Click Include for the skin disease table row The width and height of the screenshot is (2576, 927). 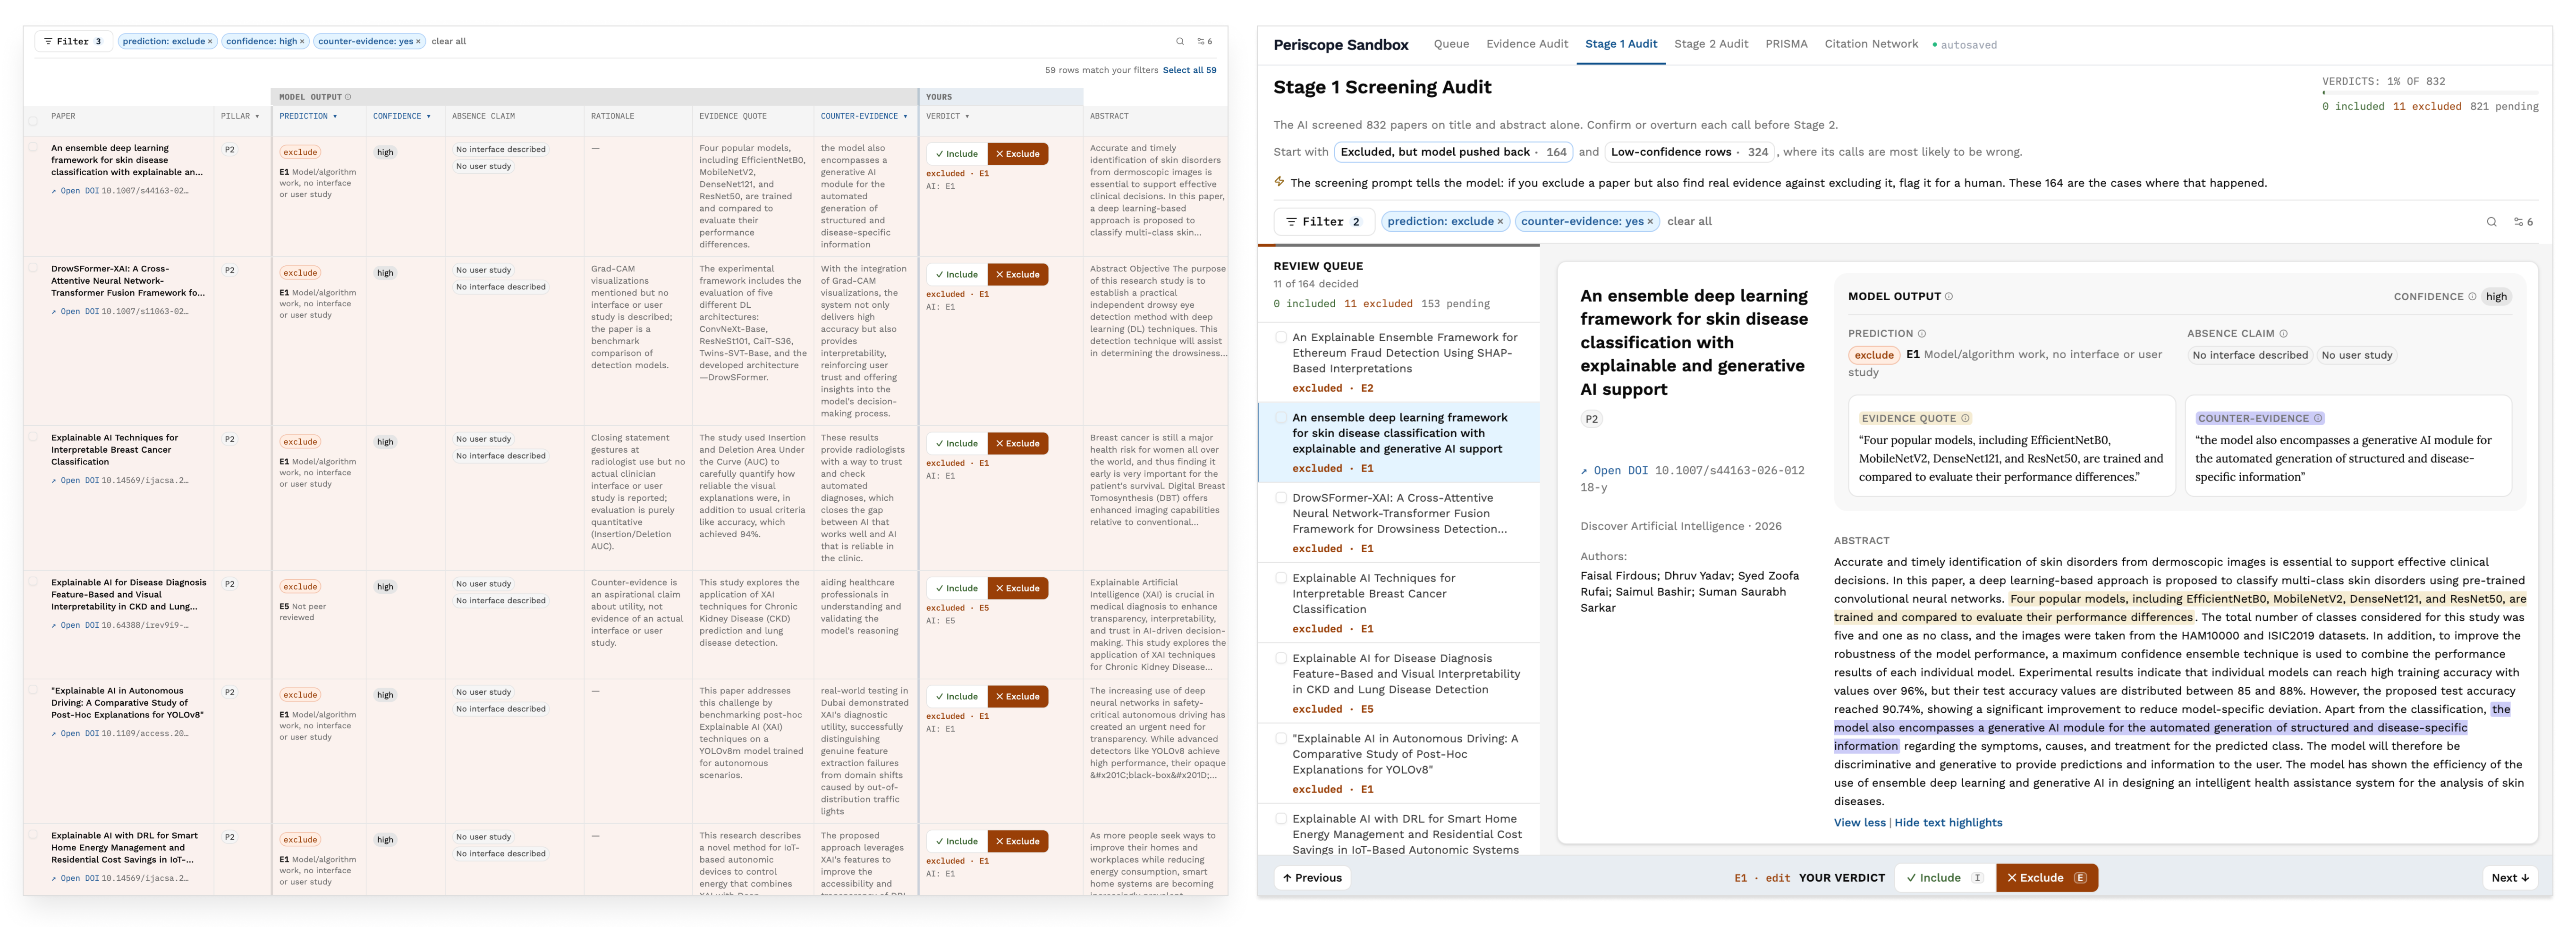[957, 154]
